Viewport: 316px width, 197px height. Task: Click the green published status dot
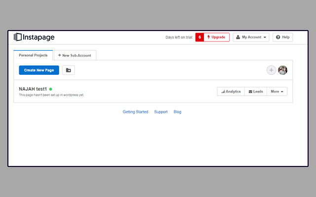(x=50, y=89)
